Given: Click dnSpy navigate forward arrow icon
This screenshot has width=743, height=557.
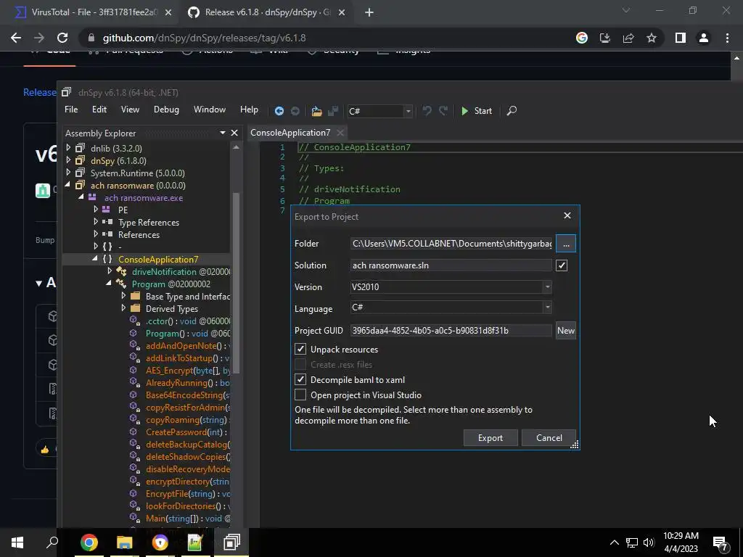Looking at the screenshot, I should 295,111.
